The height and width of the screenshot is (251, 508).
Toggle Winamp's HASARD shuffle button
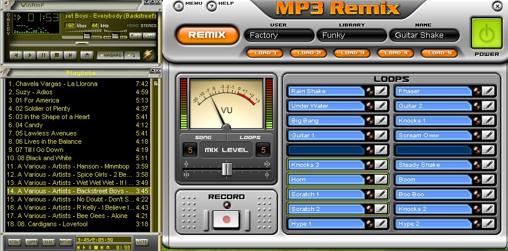tap(110, 55)
